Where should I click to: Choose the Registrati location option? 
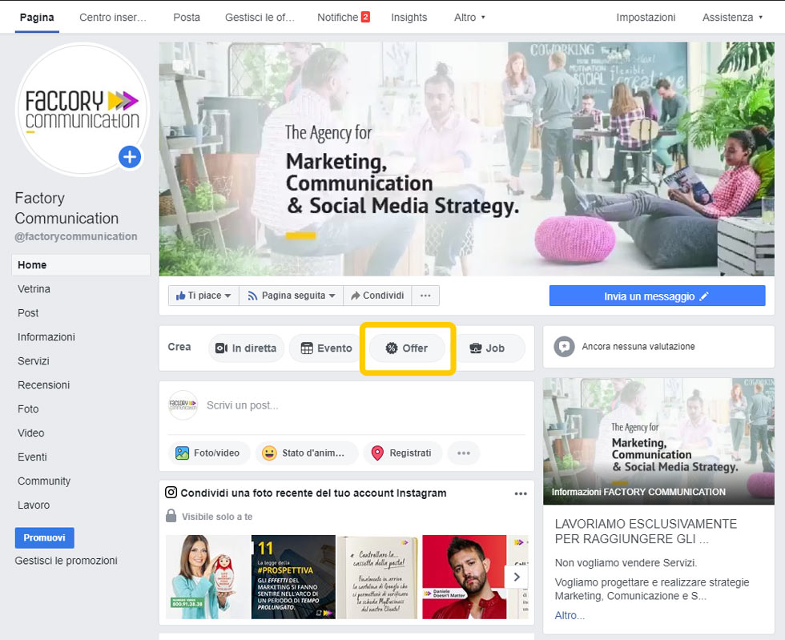point(402,453)
